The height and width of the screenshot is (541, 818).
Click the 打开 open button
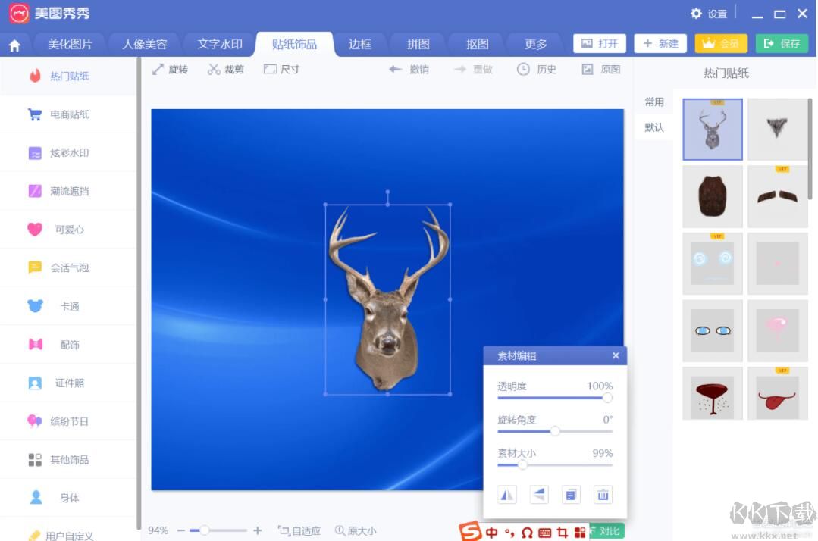599,43
